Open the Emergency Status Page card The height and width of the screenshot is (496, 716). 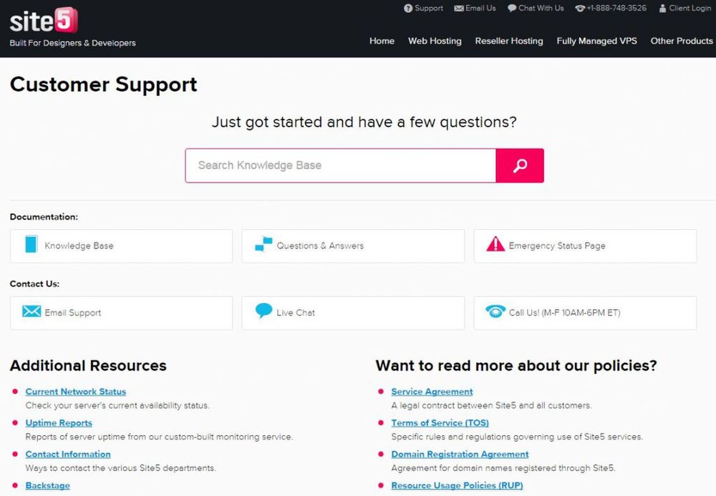coord(586,246)
